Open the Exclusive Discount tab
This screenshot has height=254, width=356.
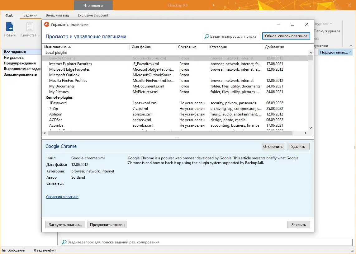click(x=93, y=15)
